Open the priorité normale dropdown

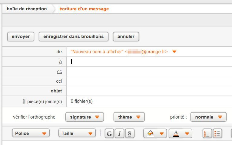pyautogui.click(x=208, y=117)
